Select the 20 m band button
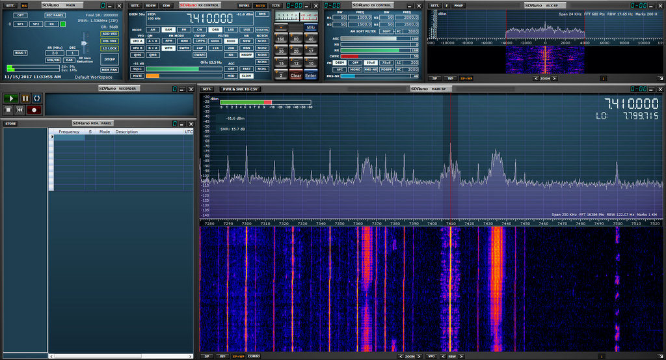The height and width of the screenshot is (360, 666). click(296, 51)
